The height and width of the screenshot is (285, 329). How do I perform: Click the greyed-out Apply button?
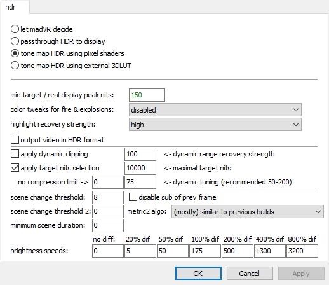coord(301,274)
